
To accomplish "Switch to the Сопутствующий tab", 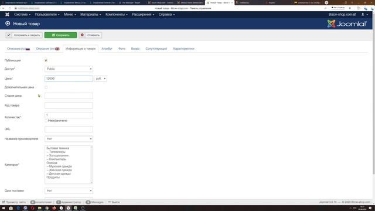I will click(x=156, y=49).
